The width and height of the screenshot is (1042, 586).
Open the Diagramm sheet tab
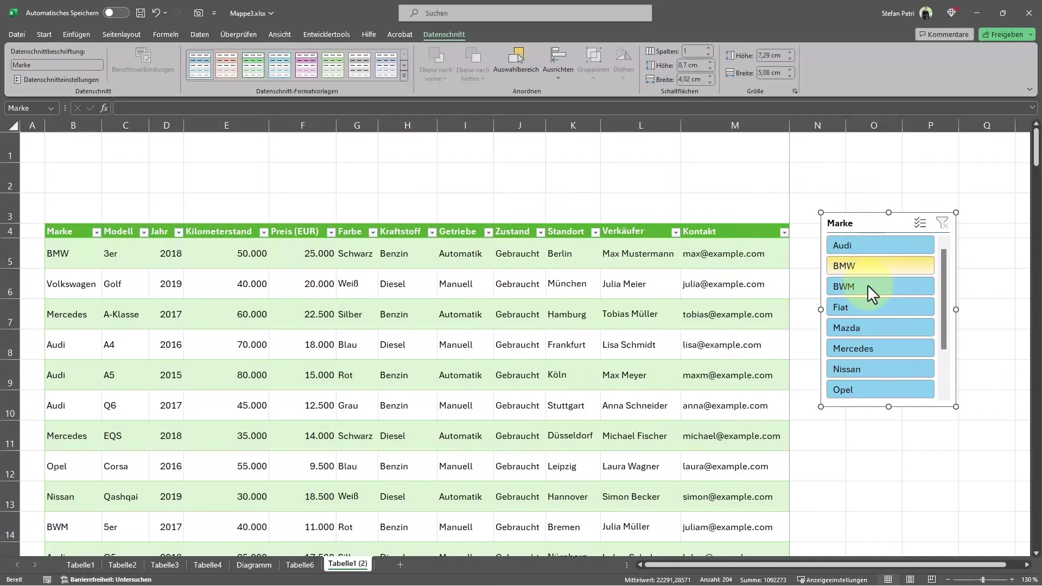pos(254,565)
